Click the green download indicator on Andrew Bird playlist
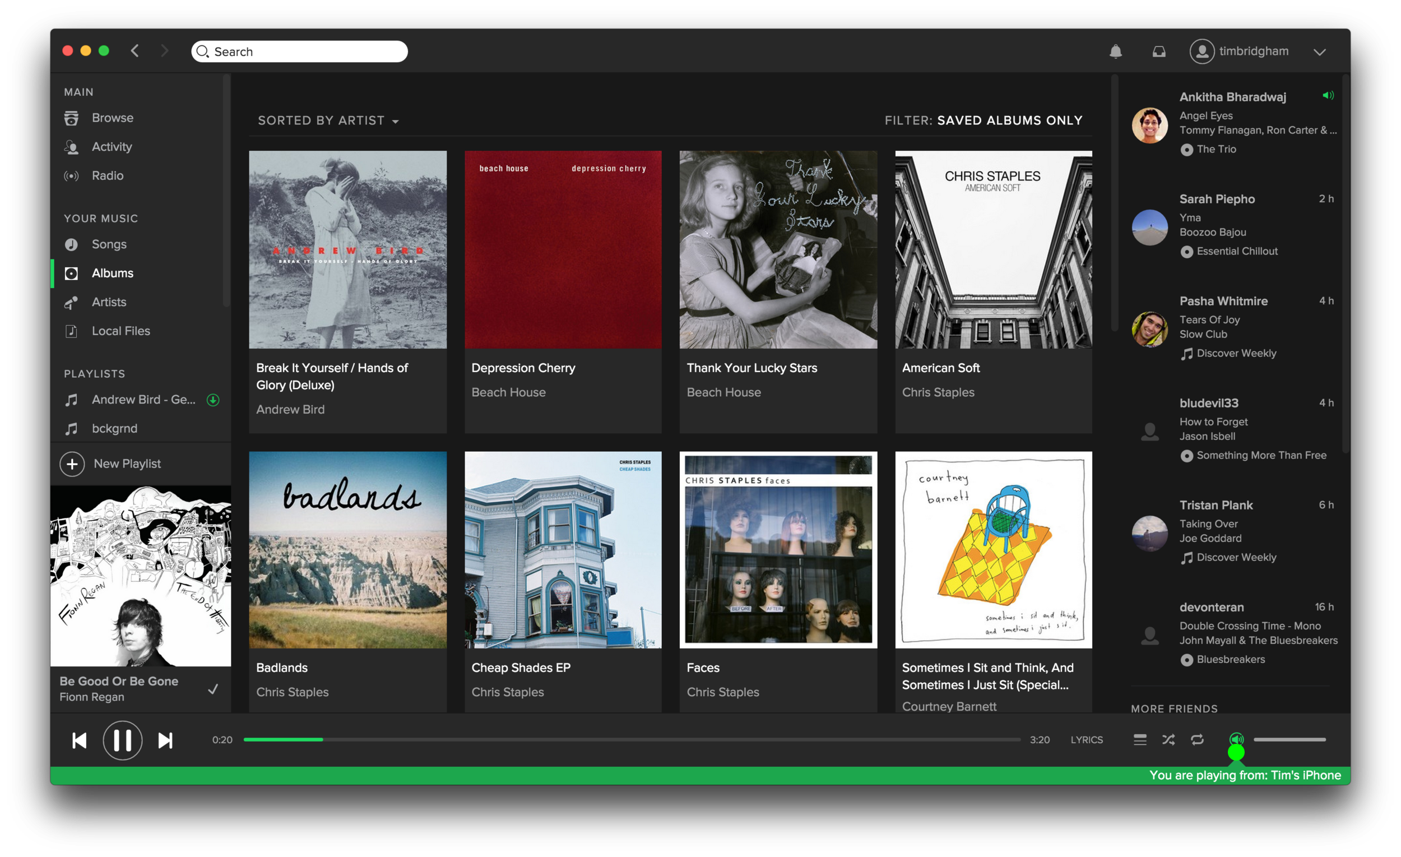 (213, 400)
